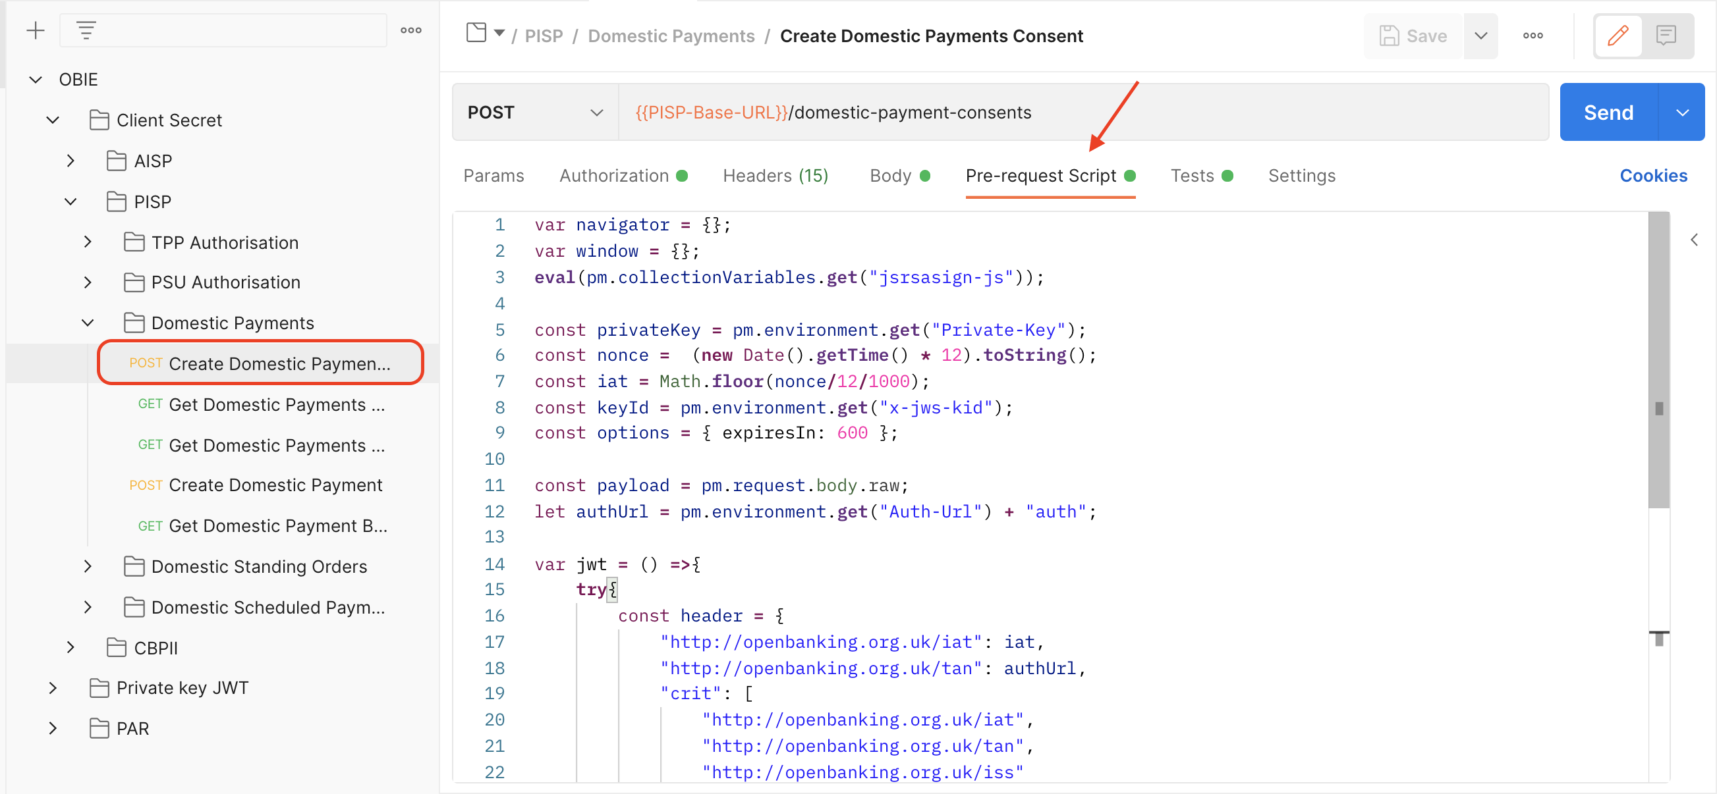Switch to the Tests tab
Viewport: 1717px width, 794px height.
[1191, 175]
